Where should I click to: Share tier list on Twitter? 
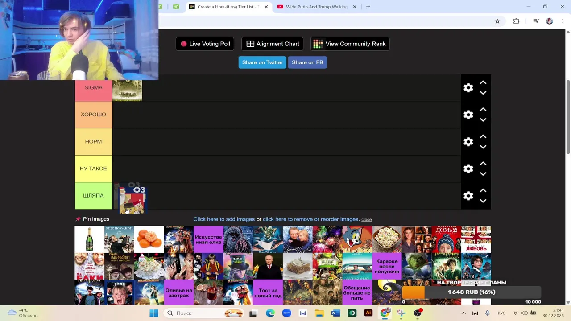pyautogui.click(x=262, y=62)
